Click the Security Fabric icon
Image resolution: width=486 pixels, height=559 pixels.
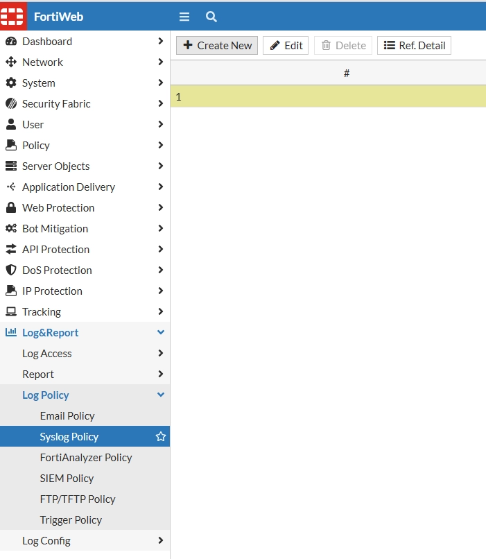click(x=11, y=104)
